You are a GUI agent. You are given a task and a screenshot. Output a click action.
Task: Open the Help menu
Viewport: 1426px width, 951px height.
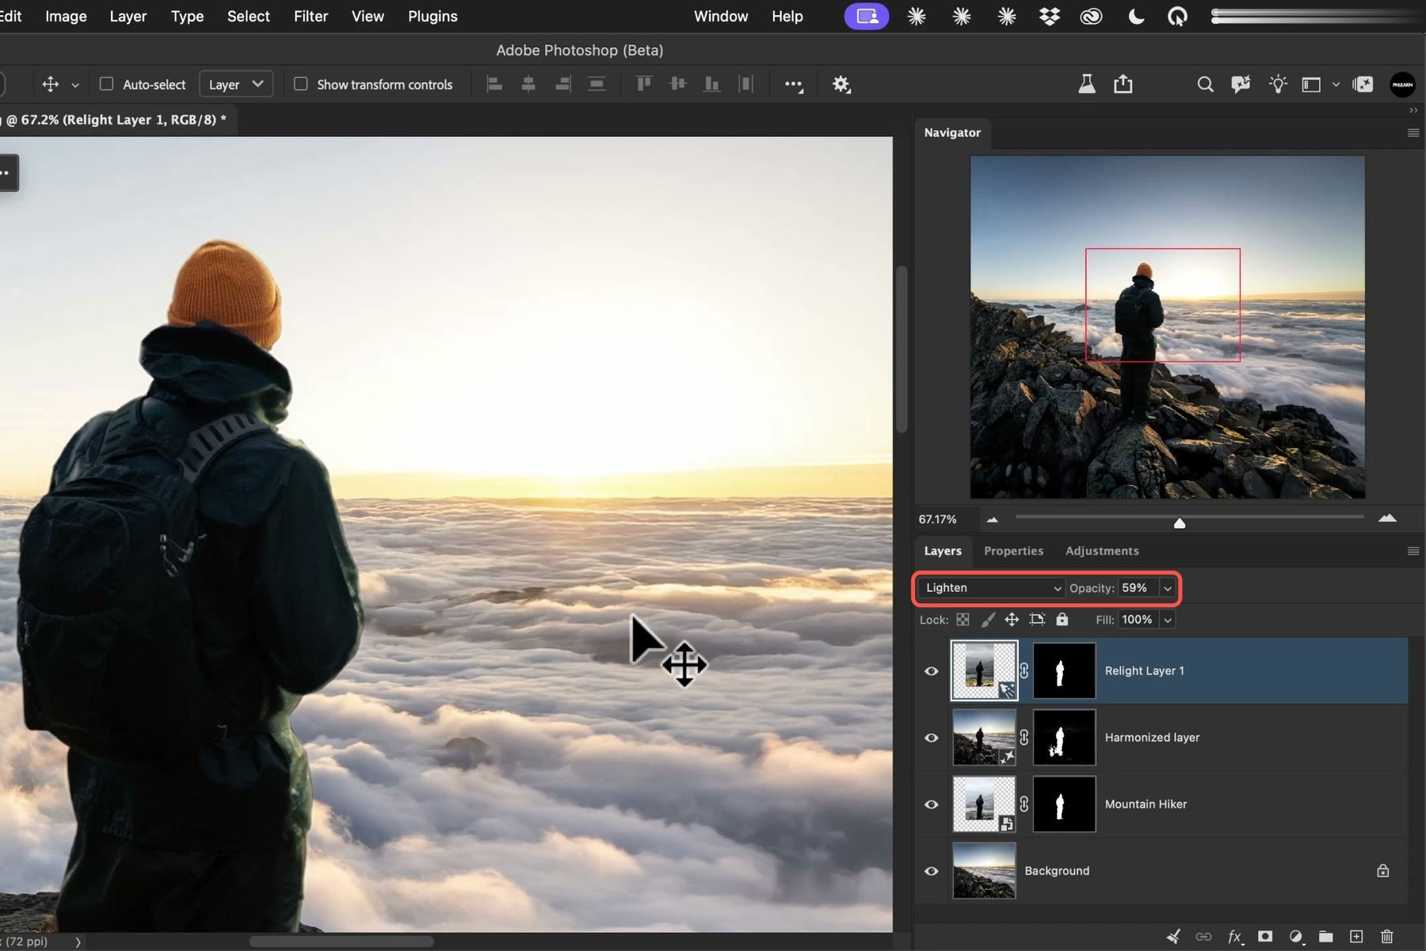pyautogui.click(x=787, y=16)
